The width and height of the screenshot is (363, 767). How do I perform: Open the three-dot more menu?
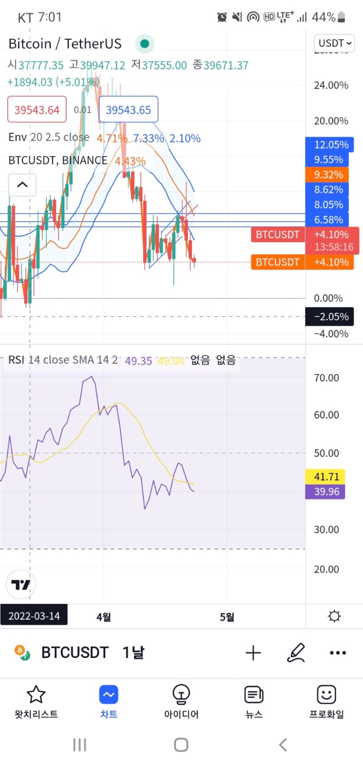pos(338,653)
